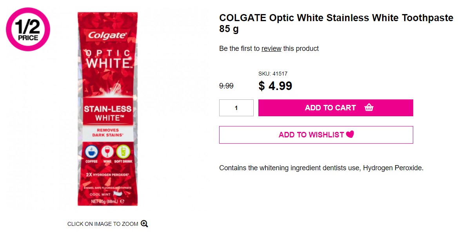The width and height of the screenshot is (465, 245).
Task: Click the Hydrogen Peroxide description text
Action: (321, 168)
